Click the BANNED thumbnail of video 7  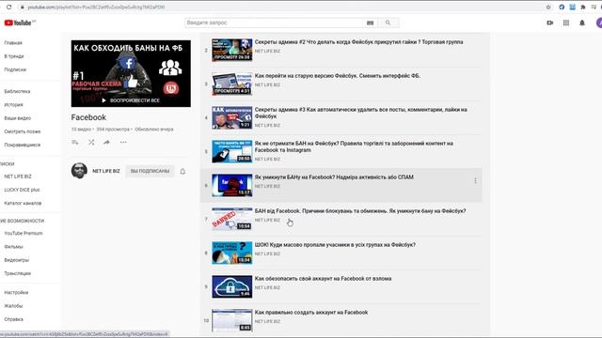[x=232, y=219]
